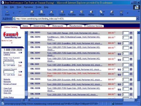Add EDL-33216 to cart icon

131,48
